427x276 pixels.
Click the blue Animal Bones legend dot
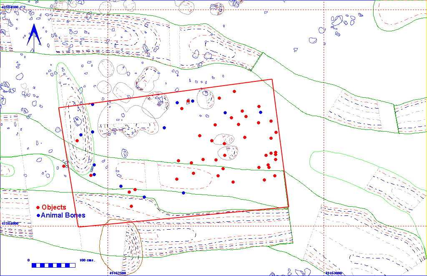pos(38,215)
